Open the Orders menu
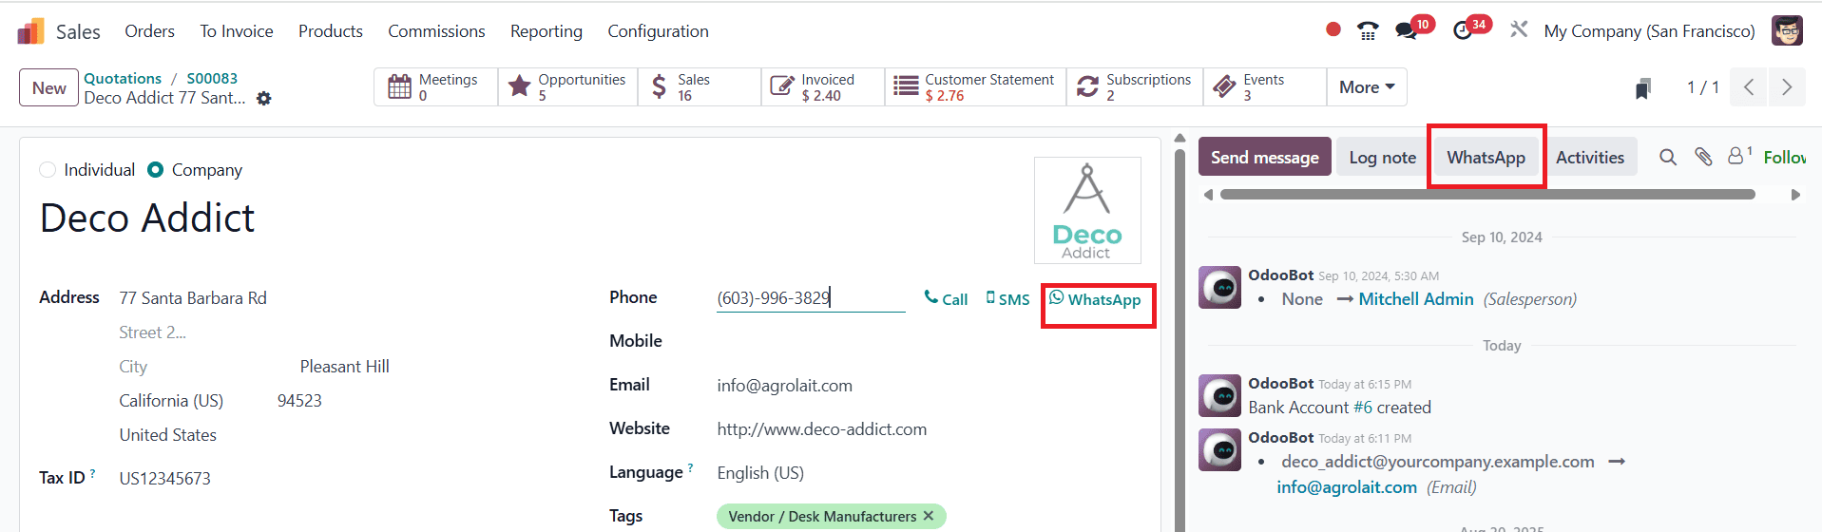 point(150,31)
